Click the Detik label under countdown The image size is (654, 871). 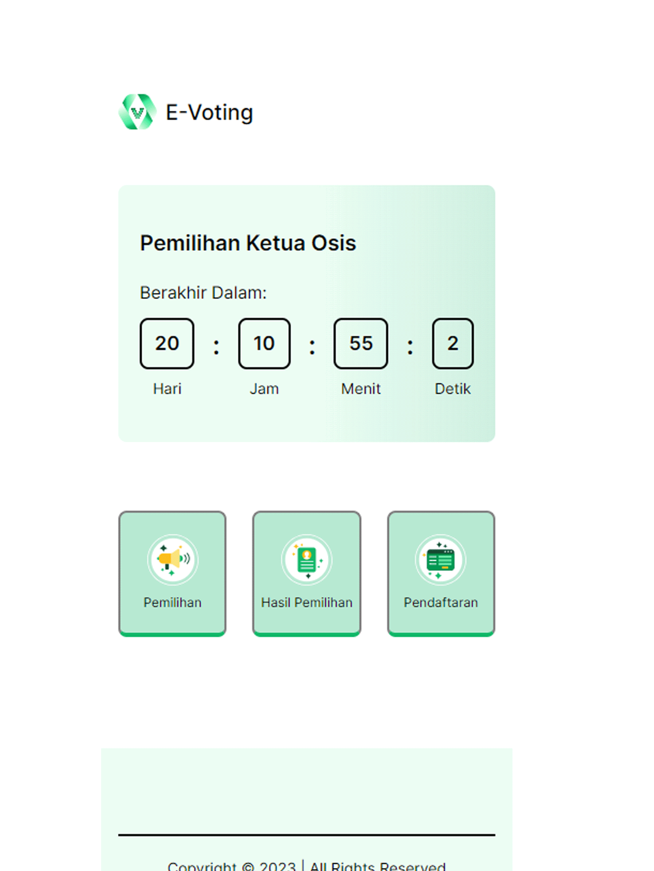pyautogui.click(x=452, y=388)
